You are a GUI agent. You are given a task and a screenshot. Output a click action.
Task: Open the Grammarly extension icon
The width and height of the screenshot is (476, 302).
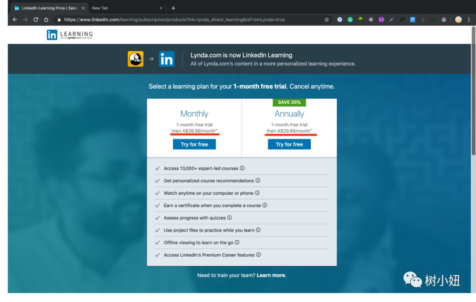350,19
